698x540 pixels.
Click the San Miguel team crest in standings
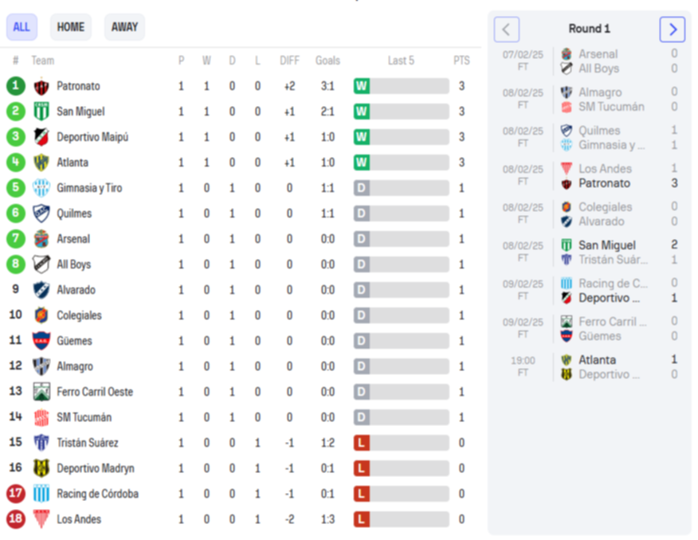coord(41,112)
